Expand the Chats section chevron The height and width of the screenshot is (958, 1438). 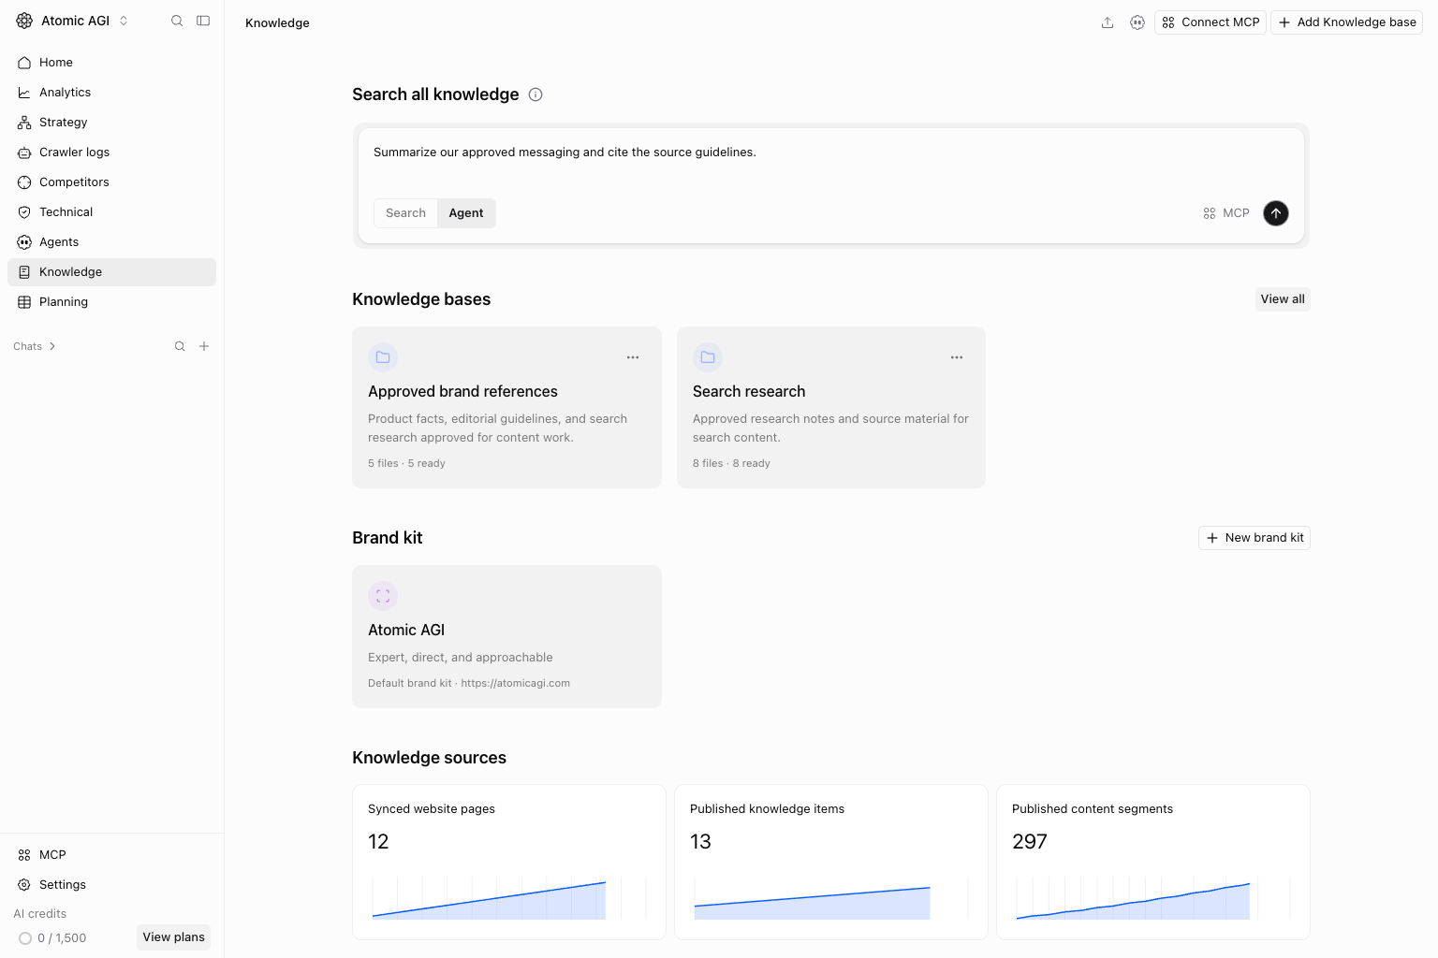(x=52, y=346)
